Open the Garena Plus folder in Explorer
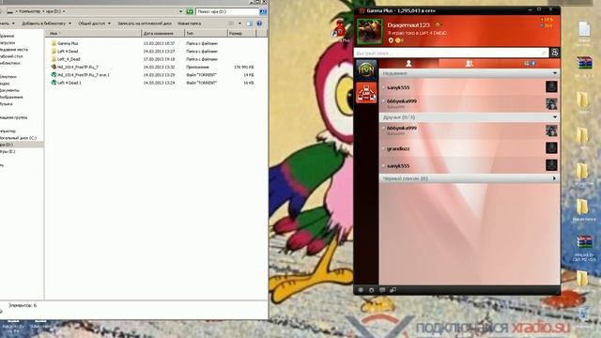The height and width of the screenshot is (338, 601). click(x=65, y=43)
